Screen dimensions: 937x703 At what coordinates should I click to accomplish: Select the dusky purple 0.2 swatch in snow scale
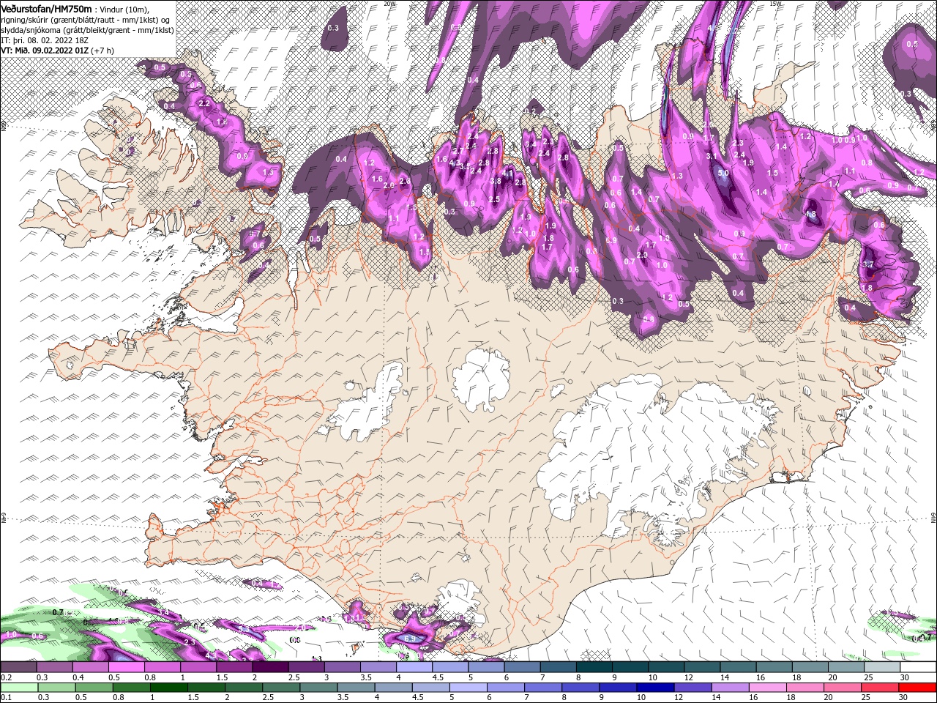[18, 667]
